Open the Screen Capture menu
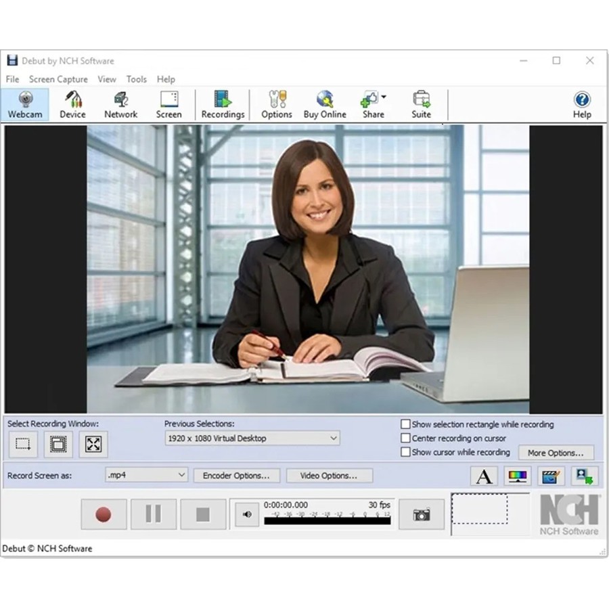The image size is (609, 609). pyautogui.click(x=58, y=79)
